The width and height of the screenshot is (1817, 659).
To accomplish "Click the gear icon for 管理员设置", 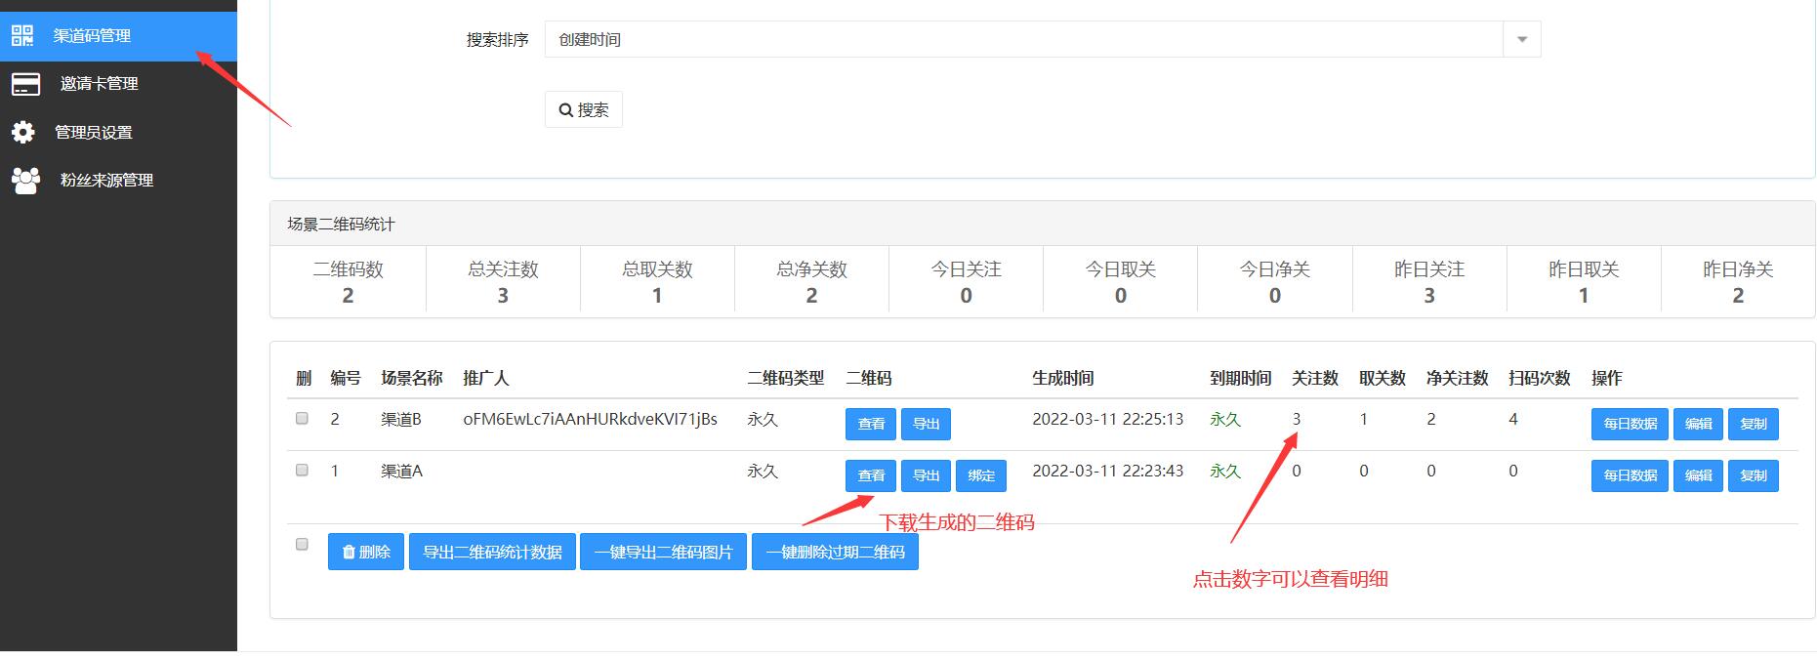I will (23, 132).
